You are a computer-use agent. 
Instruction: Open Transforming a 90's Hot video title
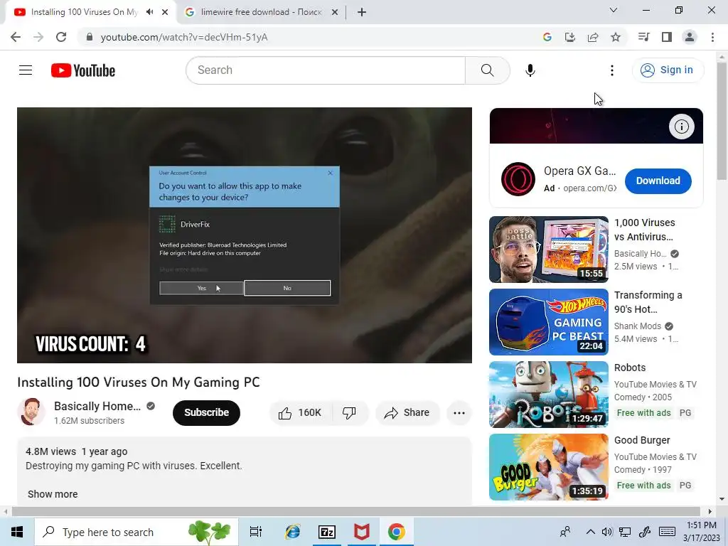(x=648, y=301)
